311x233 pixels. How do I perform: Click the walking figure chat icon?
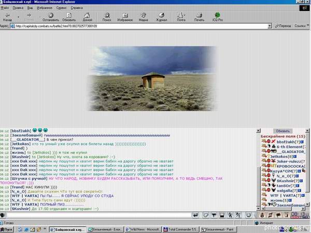(x=230, y=215)
